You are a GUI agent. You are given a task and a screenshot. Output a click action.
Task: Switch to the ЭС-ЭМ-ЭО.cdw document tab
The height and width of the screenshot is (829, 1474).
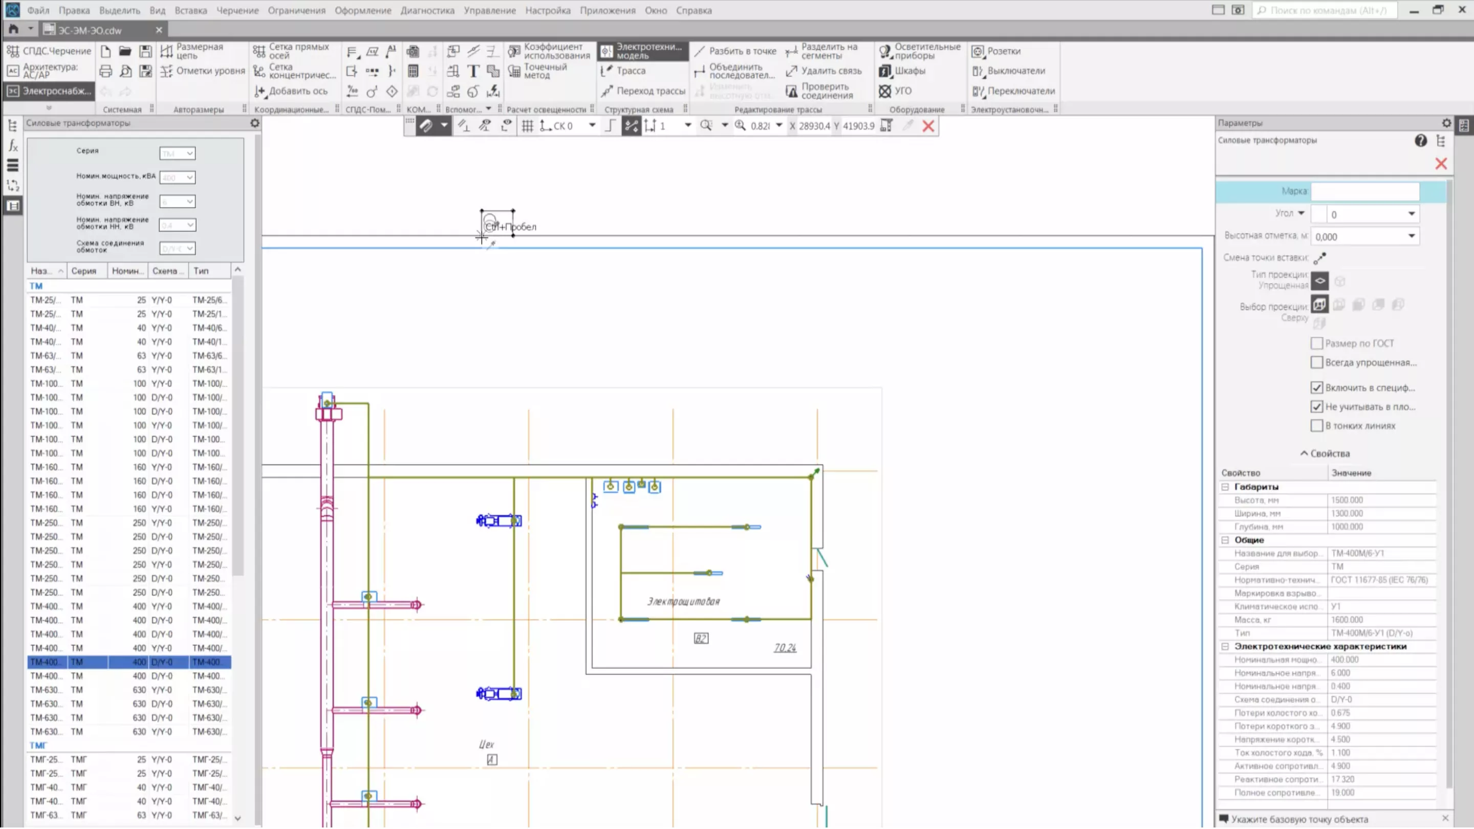pyautogui.click(x=91, y=30)
